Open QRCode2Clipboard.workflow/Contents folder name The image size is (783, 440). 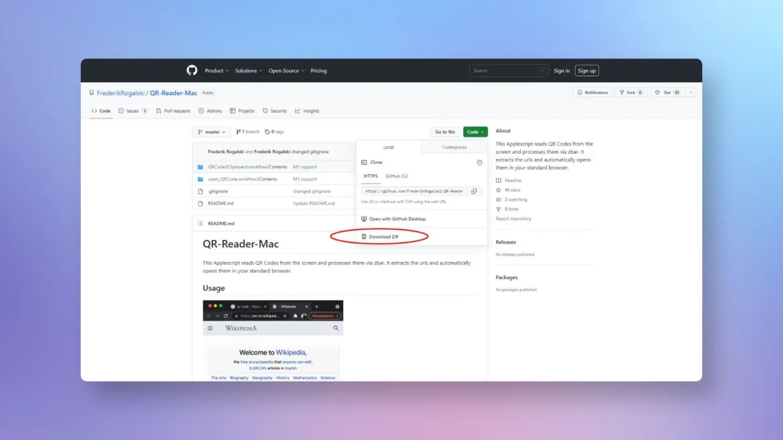click(x=247, y=167)
